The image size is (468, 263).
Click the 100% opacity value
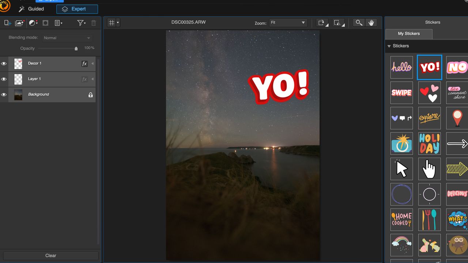click(x=89, y=48)
